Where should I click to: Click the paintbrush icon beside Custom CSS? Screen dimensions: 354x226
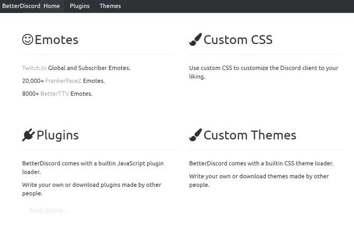[x=195, y=39]
